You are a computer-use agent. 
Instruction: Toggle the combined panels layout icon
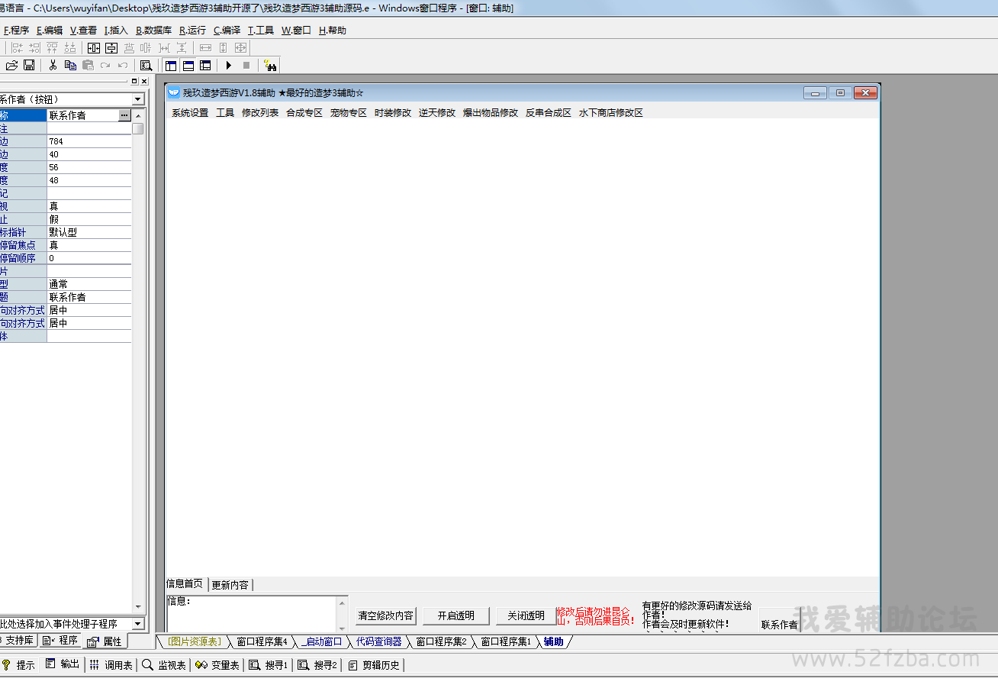pyautogui.click(x=205, y=66)
